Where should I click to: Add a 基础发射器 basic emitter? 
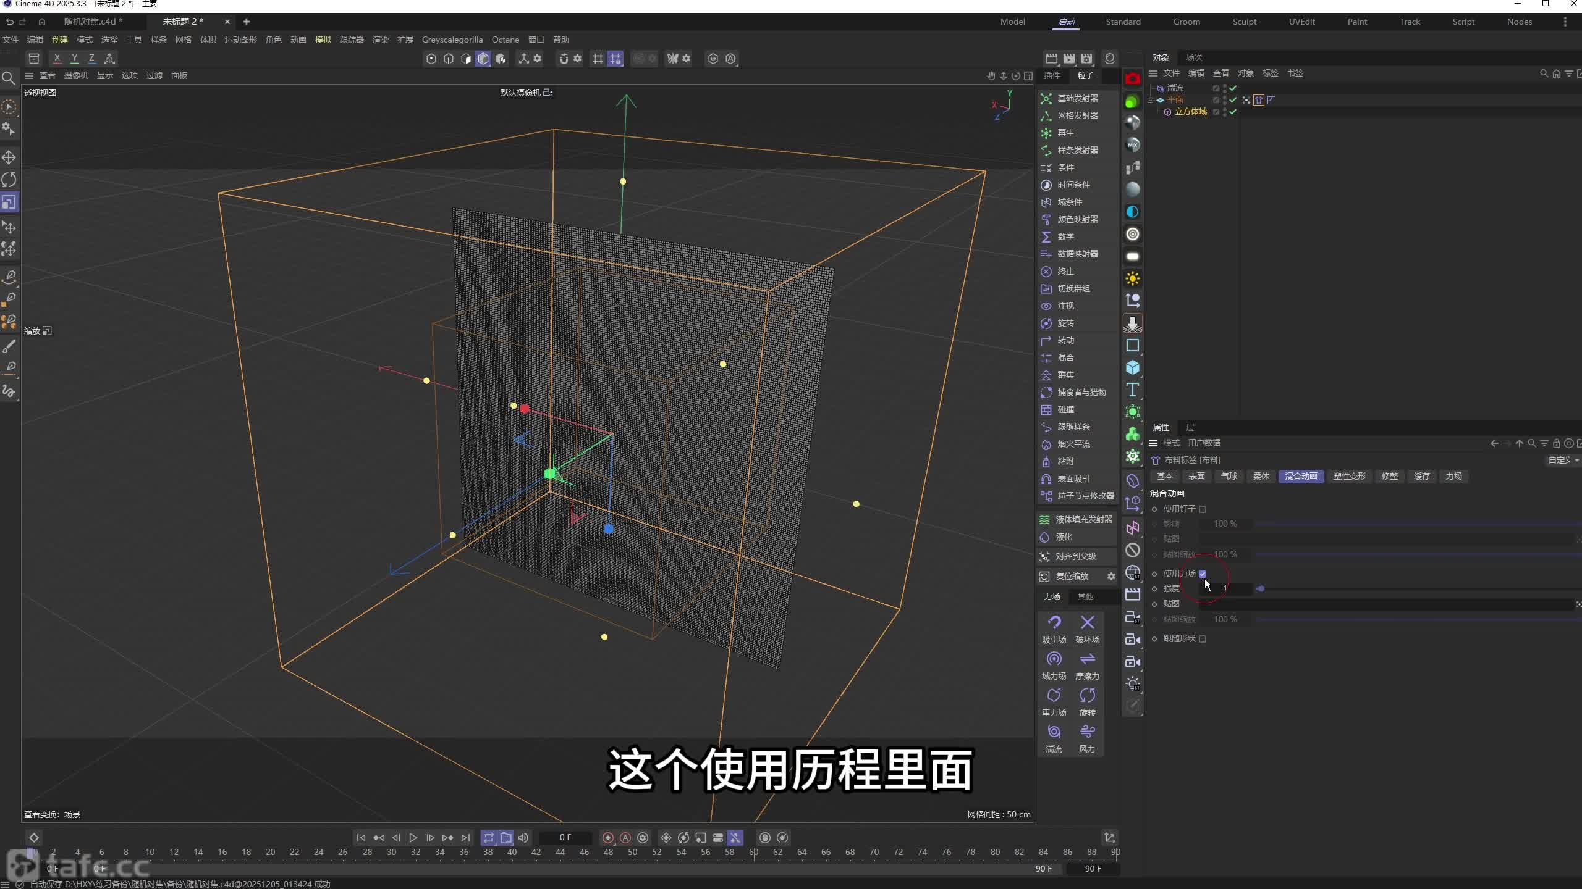(x=1077, y=98)
